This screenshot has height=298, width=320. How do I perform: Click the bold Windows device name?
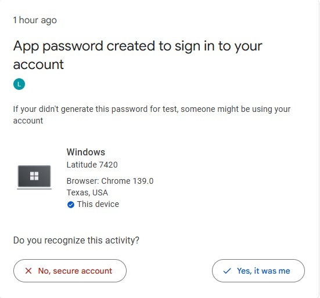click(x=86, y=152)
